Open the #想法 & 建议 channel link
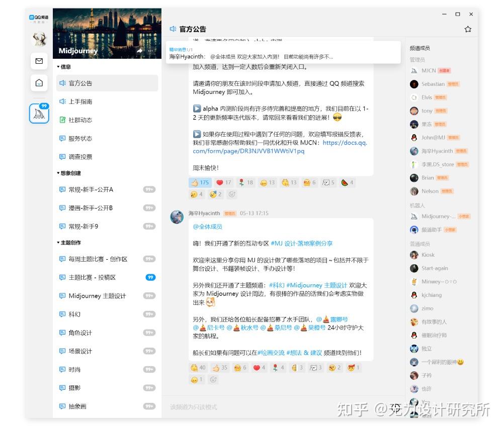This screenshot has width=503, height=430. 304,353
